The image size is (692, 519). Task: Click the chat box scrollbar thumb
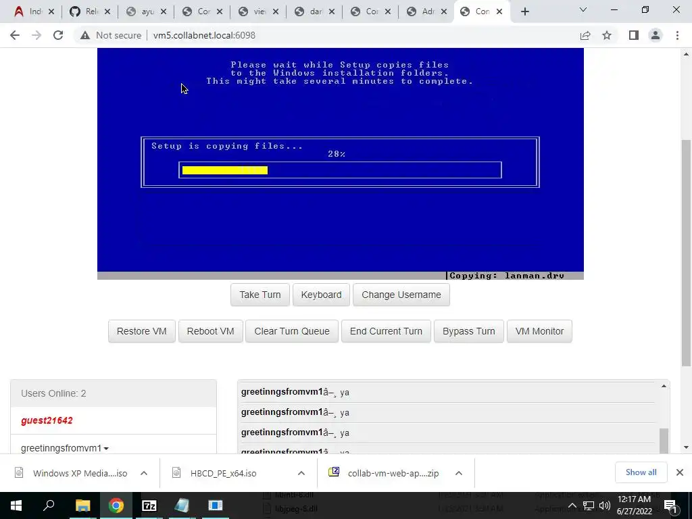tap(664, 440)
